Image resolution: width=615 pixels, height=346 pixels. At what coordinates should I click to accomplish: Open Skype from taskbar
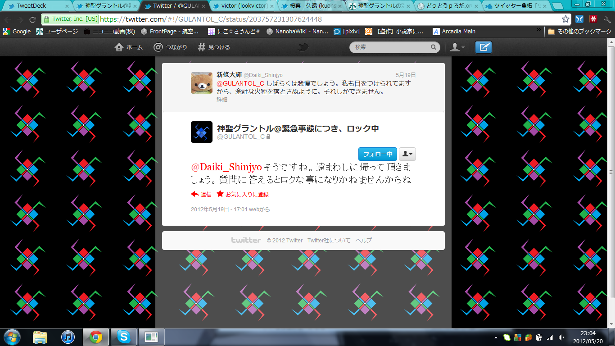tap(123, 337)
